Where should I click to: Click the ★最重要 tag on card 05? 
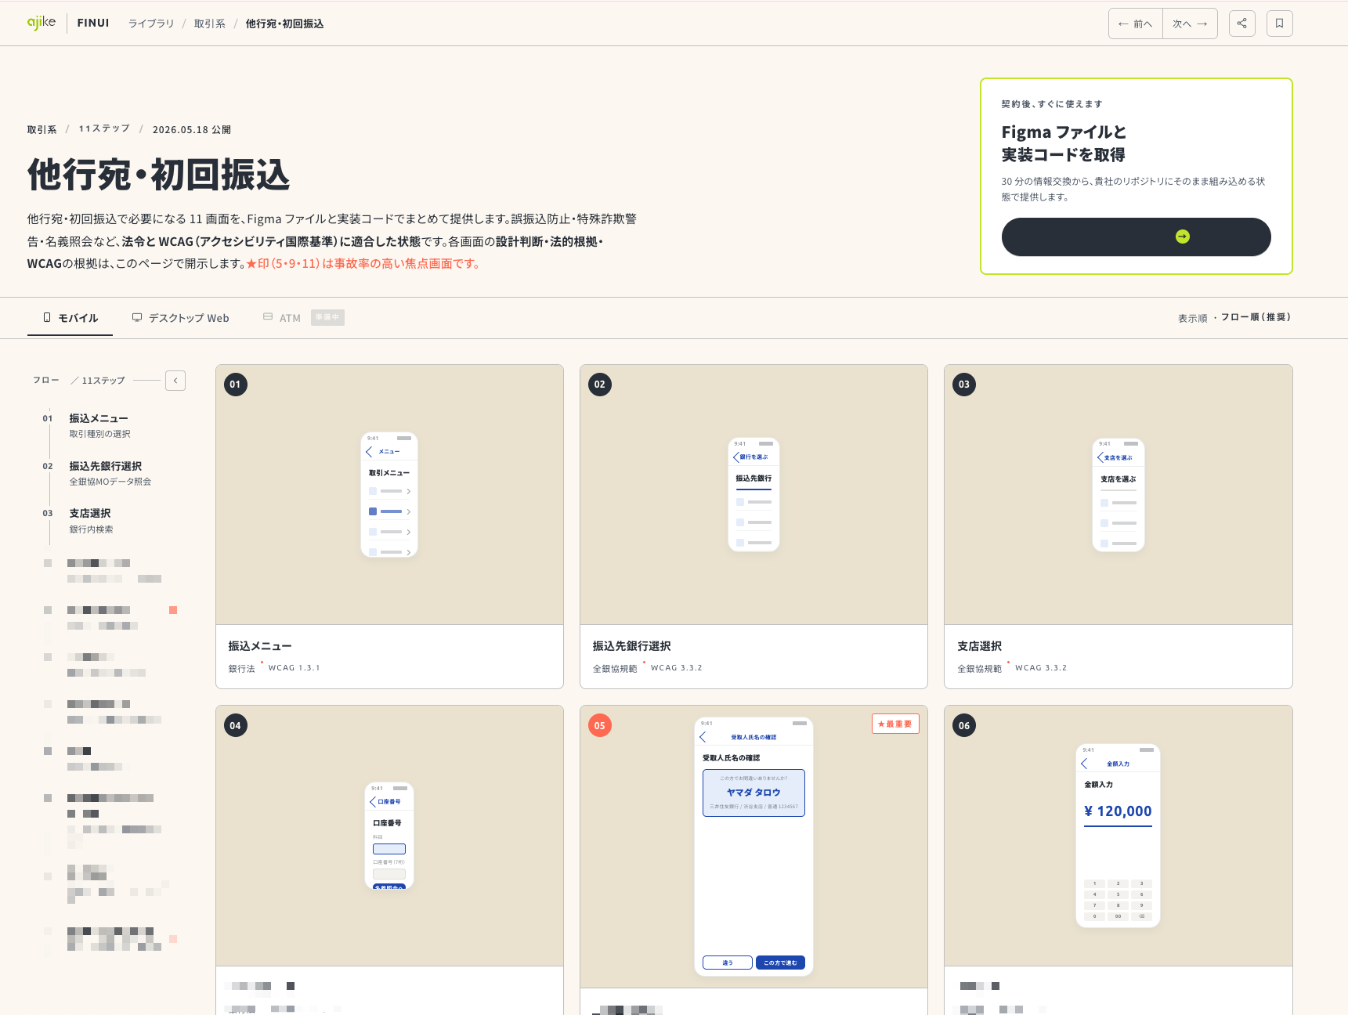click(x=895, y=724)
